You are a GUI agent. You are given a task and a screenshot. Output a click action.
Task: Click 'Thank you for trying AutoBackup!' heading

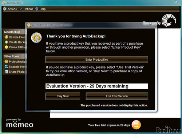coord(76,36)
